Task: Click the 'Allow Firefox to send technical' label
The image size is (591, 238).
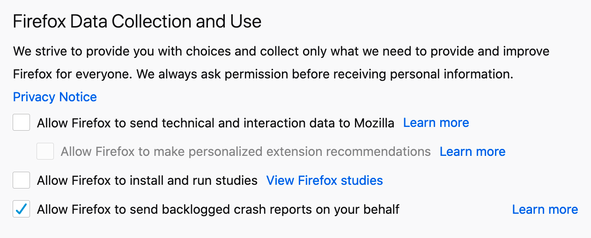Action: 215,123
